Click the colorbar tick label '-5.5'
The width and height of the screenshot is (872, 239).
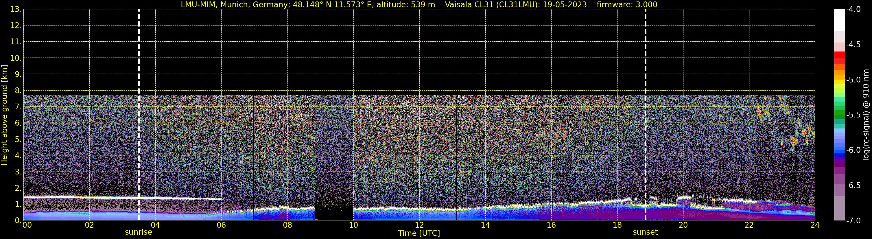(853, 115)
